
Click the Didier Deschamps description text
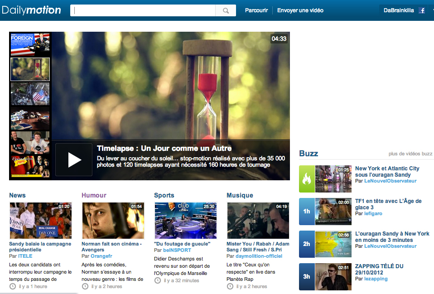[182, 266]
